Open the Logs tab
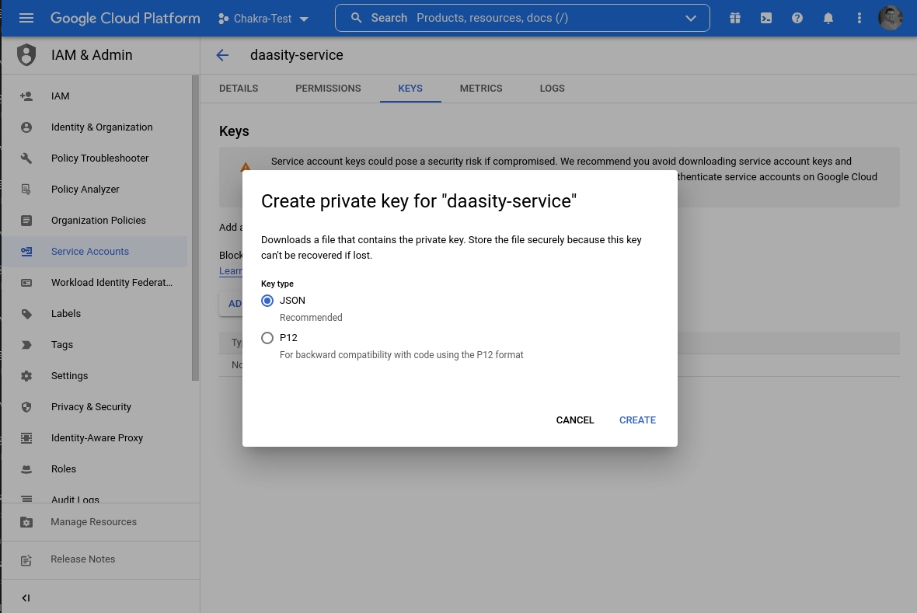The width and height of the screenshot is (917, 613). click(x=552, y=89)
